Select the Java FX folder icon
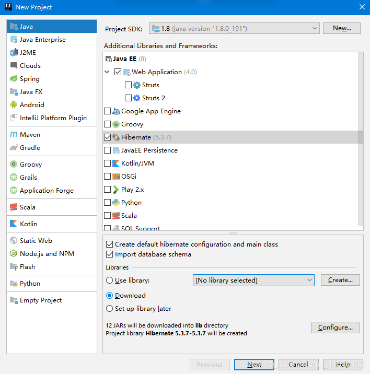The width and height of the screenshot is (370, 374). click(x=14, y=91)
